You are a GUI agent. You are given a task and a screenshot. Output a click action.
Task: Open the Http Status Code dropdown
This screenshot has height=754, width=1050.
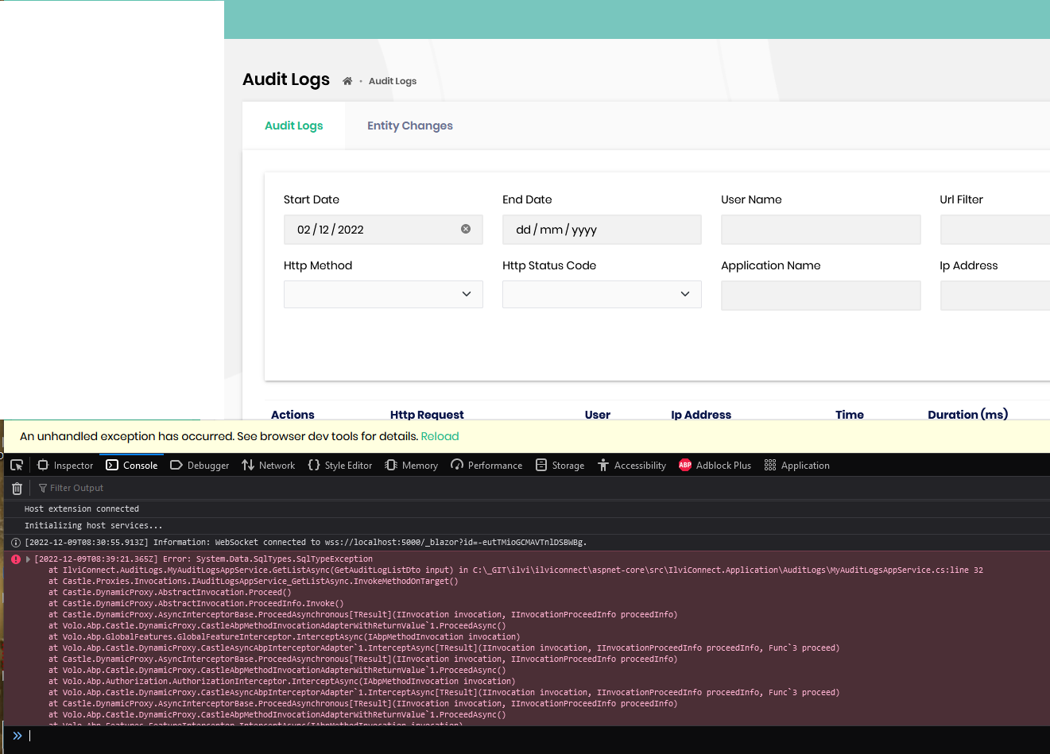602,294
